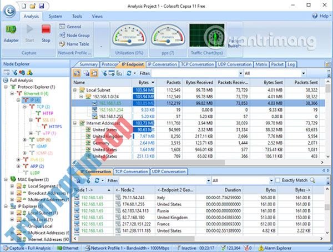
Task: Open the Name Table tool
Action: (x=77, y=43)
